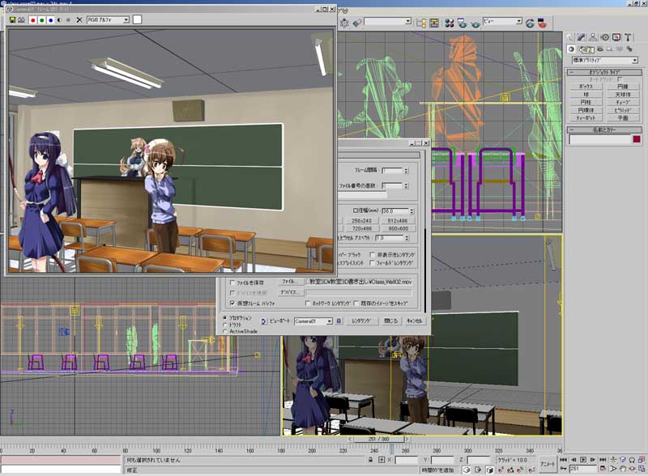This screenshot has width=648, height=476.
Task: Click the ボックス (Box) primitive button
Action: [x=586, y=87]
